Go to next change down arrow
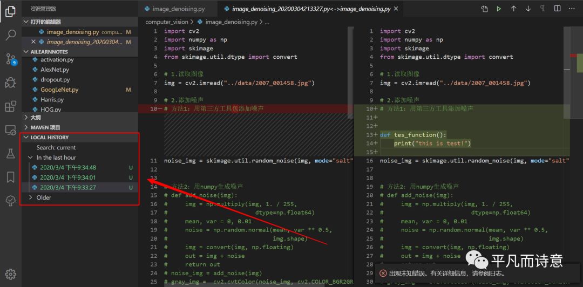 [528, 9]
